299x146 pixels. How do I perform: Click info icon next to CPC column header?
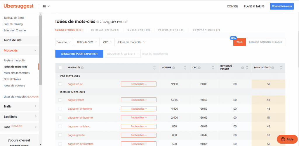(x=199, y=68)
